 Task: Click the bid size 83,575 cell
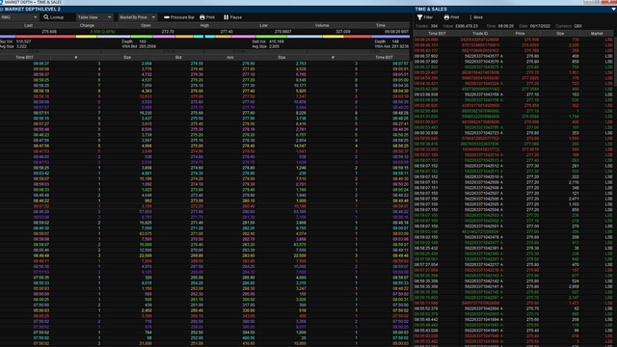(x=146, y=233)
